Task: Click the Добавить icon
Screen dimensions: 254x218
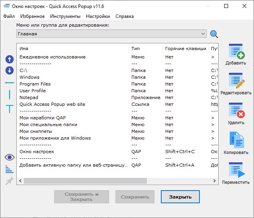Action: pyautogui.click(x=236, y=52)
